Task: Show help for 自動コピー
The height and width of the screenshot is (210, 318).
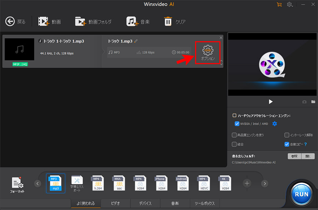Action: click(x=305, y=144)
